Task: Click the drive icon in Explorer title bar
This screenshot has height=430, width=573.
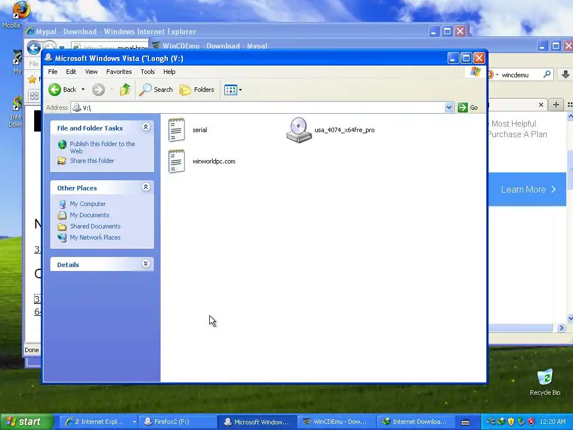Action: tap(48, 58)
